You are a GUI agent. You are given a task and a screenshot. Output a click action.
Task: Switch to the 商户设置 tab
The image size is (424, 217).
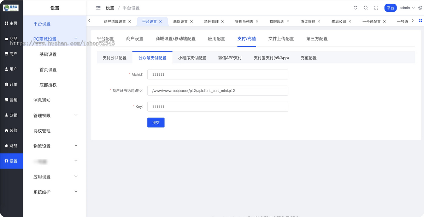(135, 38)
